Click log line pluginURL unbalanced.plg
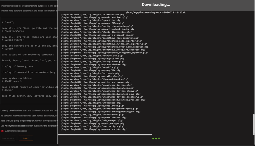The width and height of the screenshot is (255, 146). (93, 106)
